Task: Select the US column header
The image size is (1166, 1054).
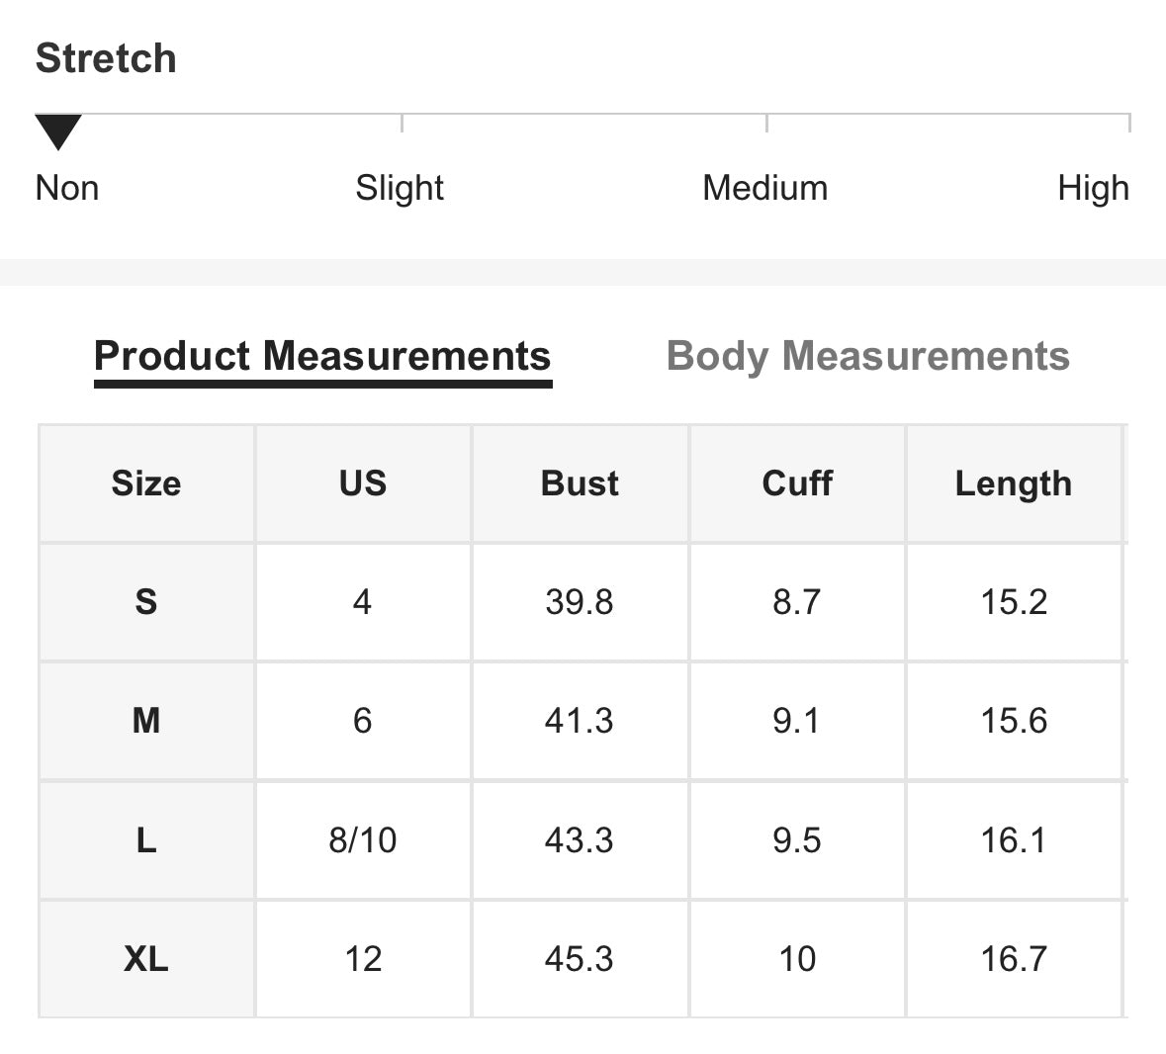Action: tap(363, 483)
